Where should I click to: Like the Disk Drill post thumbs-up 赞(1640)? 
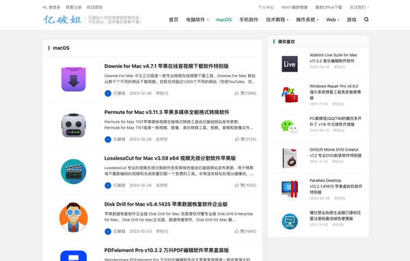[245, 231]
